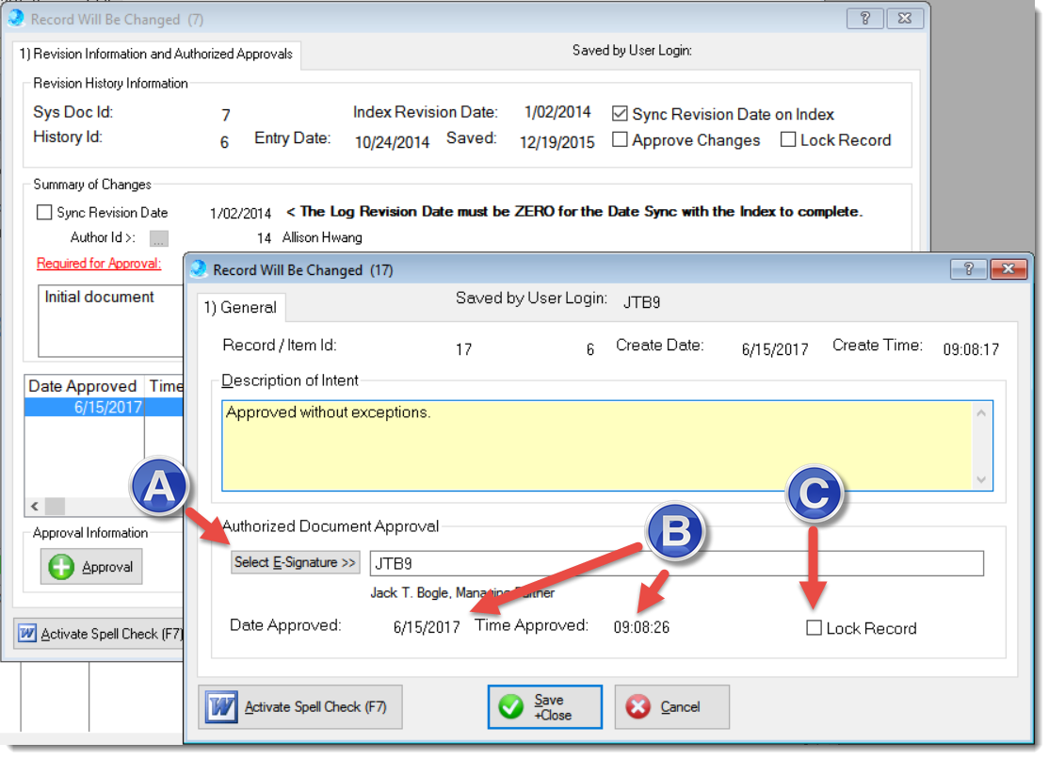
Task: Click the red X Cancel button
Action: [671, 707]
